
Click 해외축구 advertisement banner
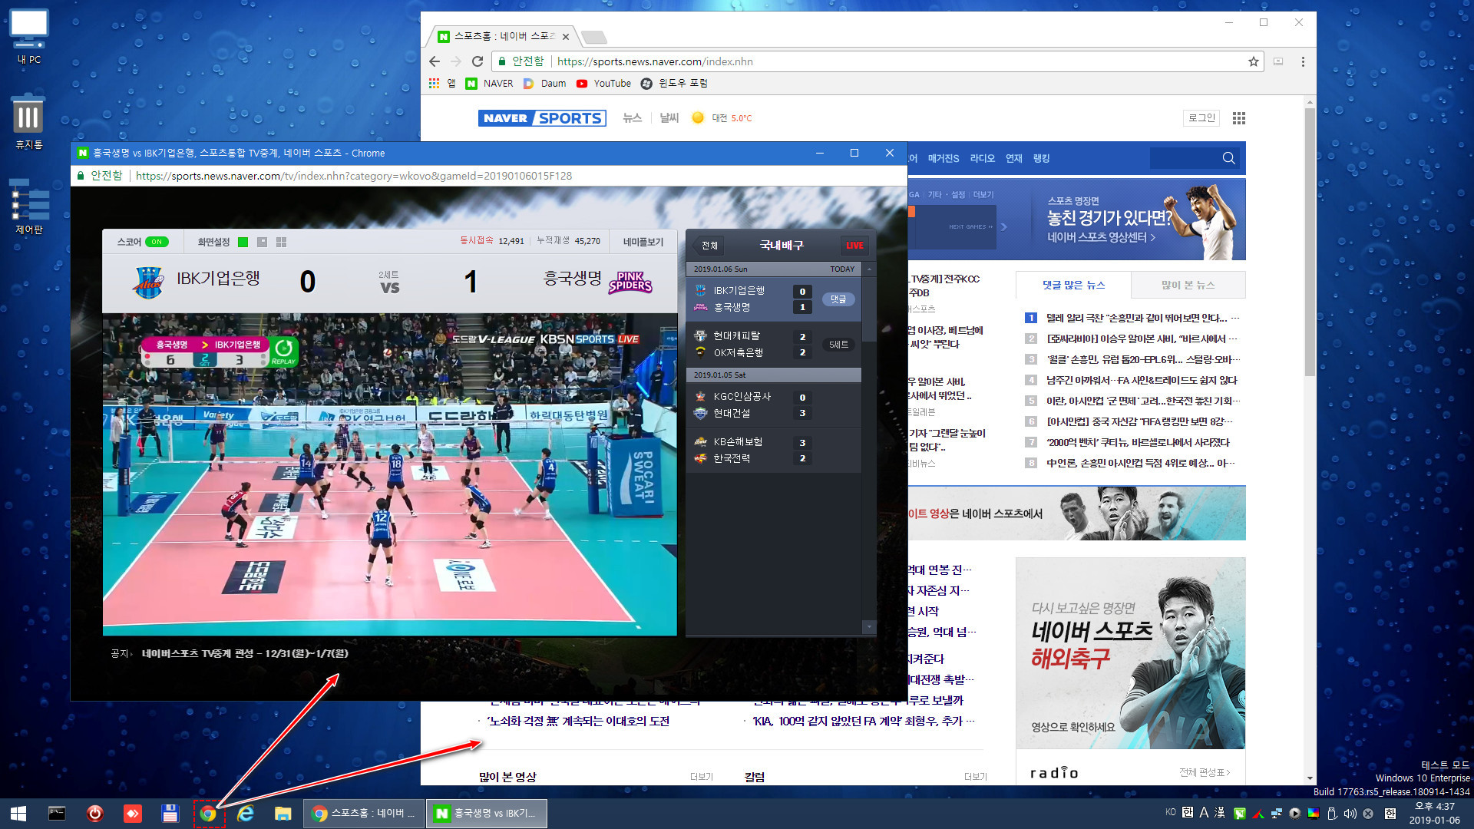1130,652
